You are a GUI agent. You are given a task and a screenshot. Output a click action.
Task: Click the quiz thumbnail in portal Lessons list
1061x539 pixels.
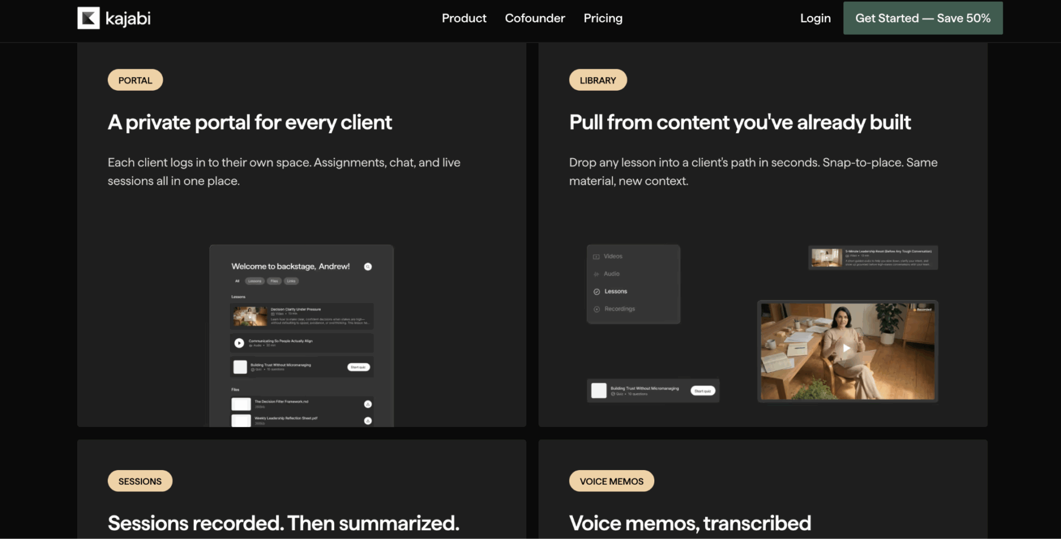click(240, 367)
